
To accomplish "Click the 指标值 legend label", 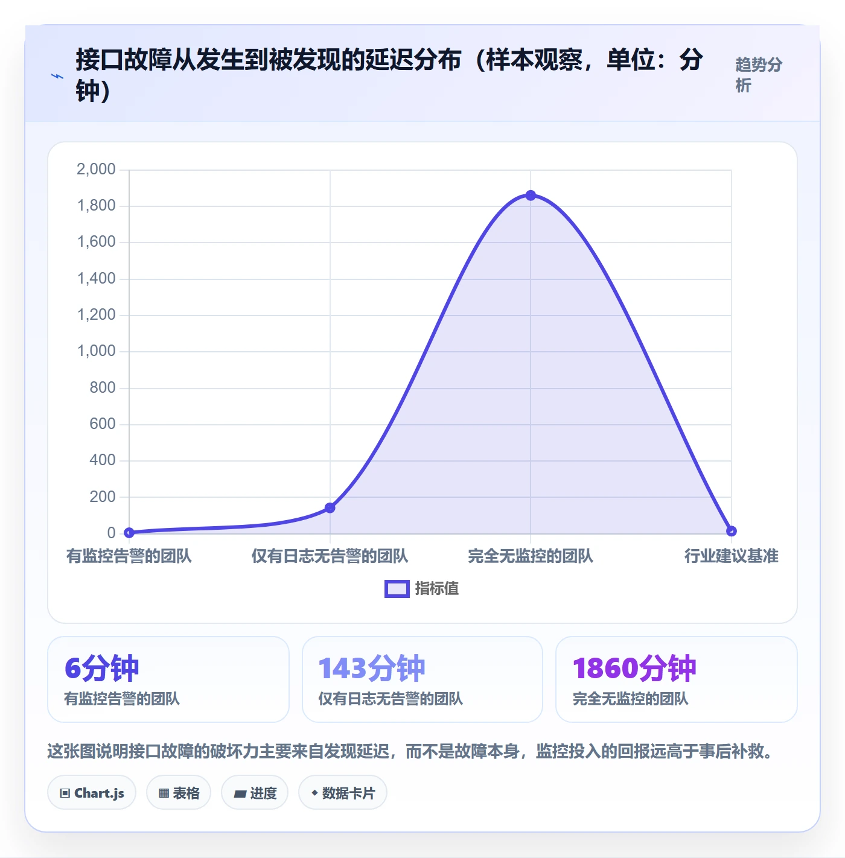I will pos(437,589).
